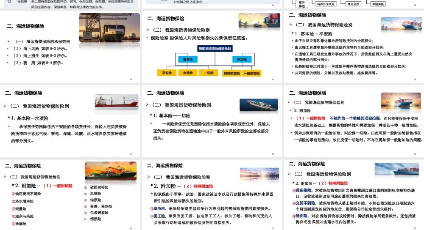The width and height of the screenshot is (424, 230).
Task: Click the list item 串味险
Action: pos(95,194)
